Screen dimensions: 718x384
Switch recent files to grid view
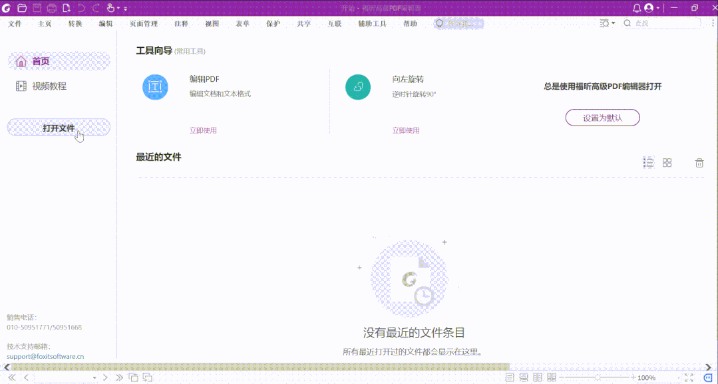click(x=667, y=162)
